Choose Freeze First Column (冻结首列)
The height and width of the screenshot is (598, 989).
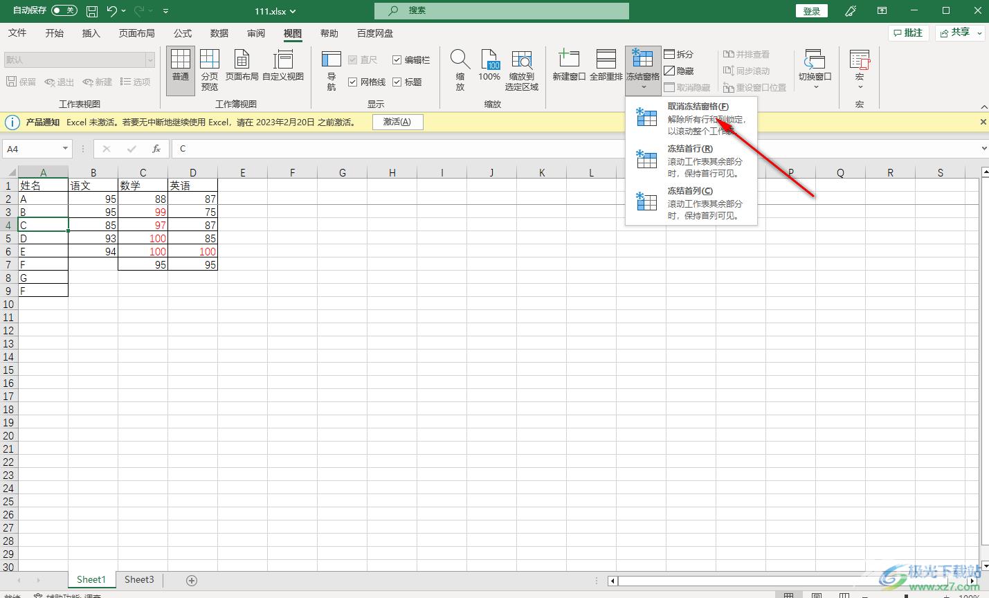(691, 202)
